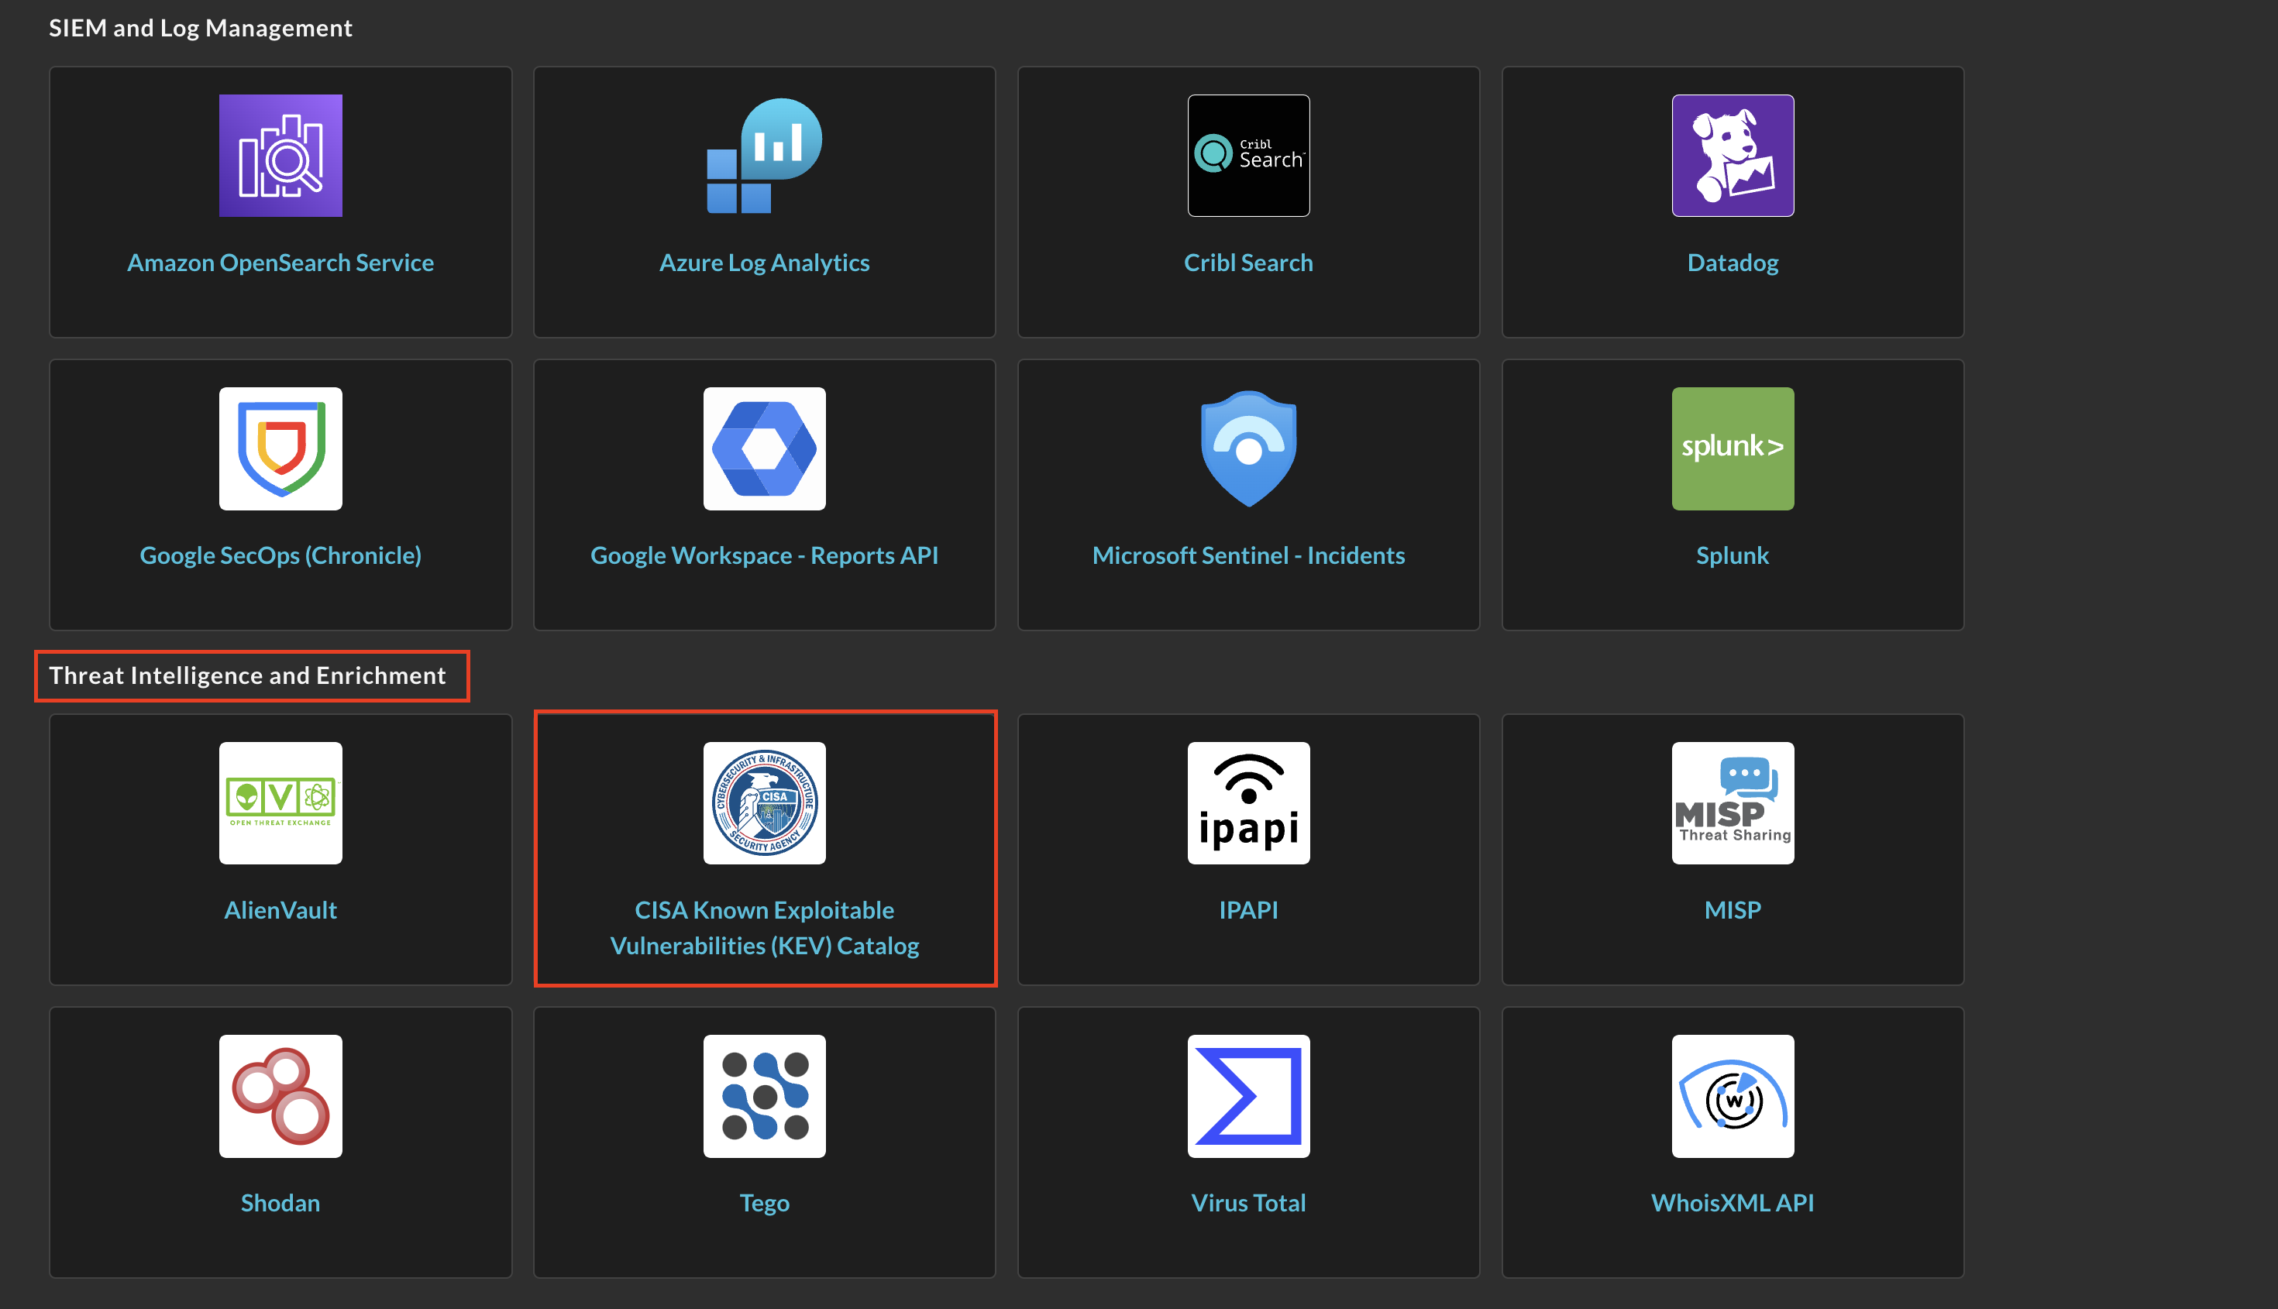Open Google Workspace - Reports API link

[765, 555]
